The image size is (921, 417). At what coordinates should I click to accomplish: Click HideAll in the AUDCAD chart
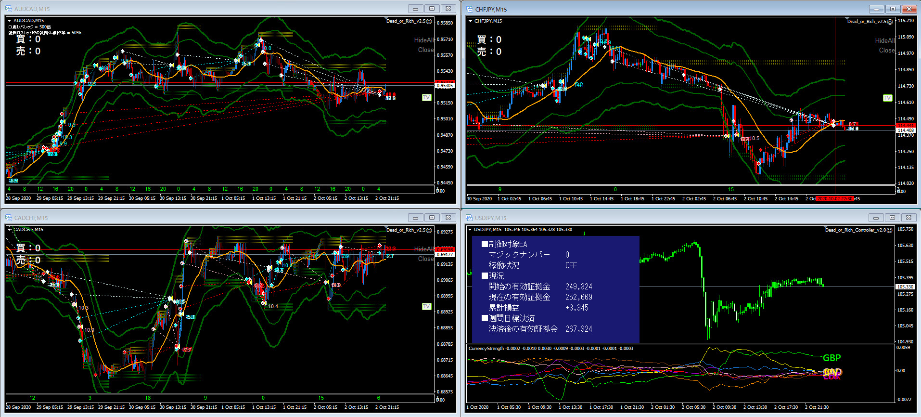pos(424,40)
